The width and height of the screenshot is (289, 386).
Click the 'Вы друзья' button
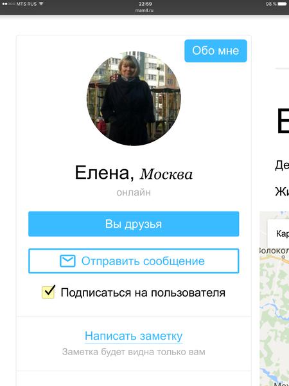(x=134, y=224)
